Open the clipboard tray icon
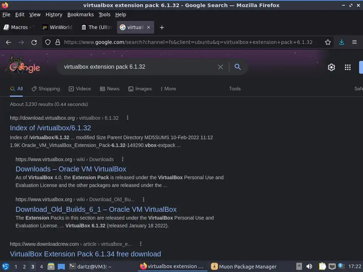 tap(322, 266)
